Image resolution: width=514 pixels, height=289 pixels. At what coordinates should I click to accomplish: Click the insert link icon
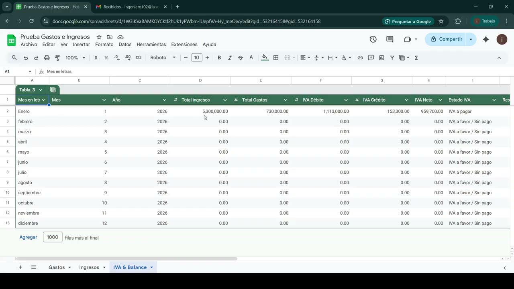360,58
